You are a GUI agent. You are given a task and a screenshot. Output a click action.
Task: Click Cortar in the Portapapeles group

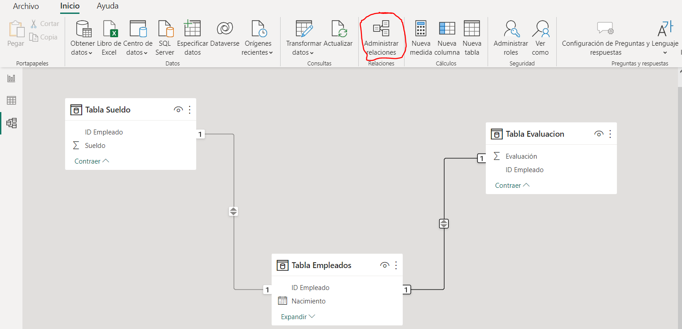coord(44,24)
